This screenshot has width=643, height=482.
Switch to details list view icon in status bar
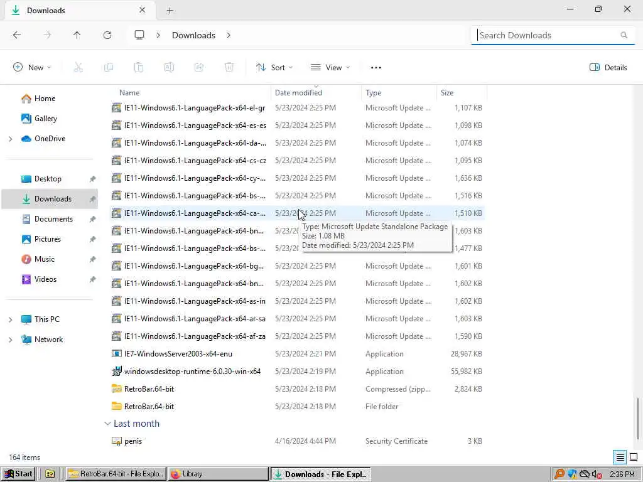(620, 457)
